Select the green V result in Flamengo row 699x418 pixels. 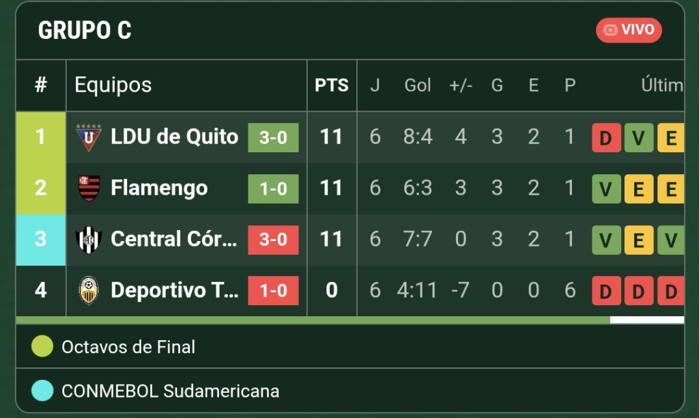(x=606, y=189)
